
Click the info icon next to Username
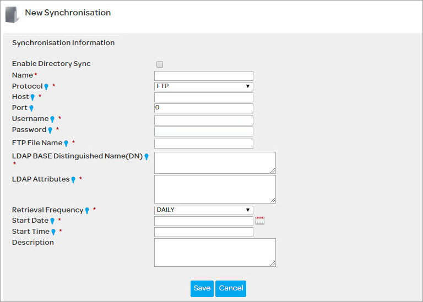point(52,119)
